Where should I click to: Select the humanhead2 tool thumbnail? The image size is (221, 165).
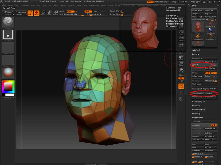point(198,43)
